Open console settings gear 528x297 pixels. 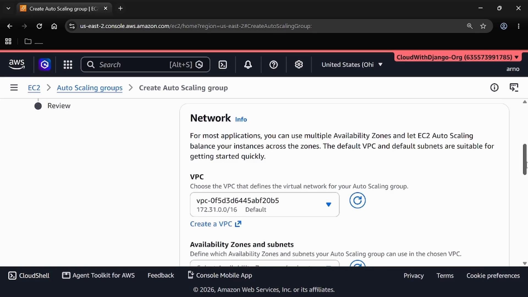pyautogui.click(x=299, y=65)
